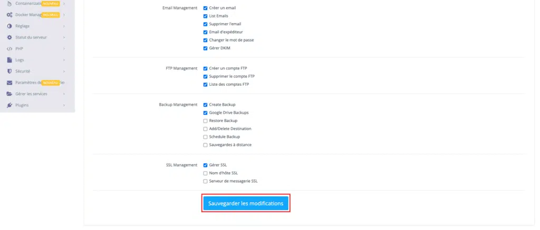Check the Nom d'hôte SSL checkbox
The image size is (540, 230).
(205, 173)
